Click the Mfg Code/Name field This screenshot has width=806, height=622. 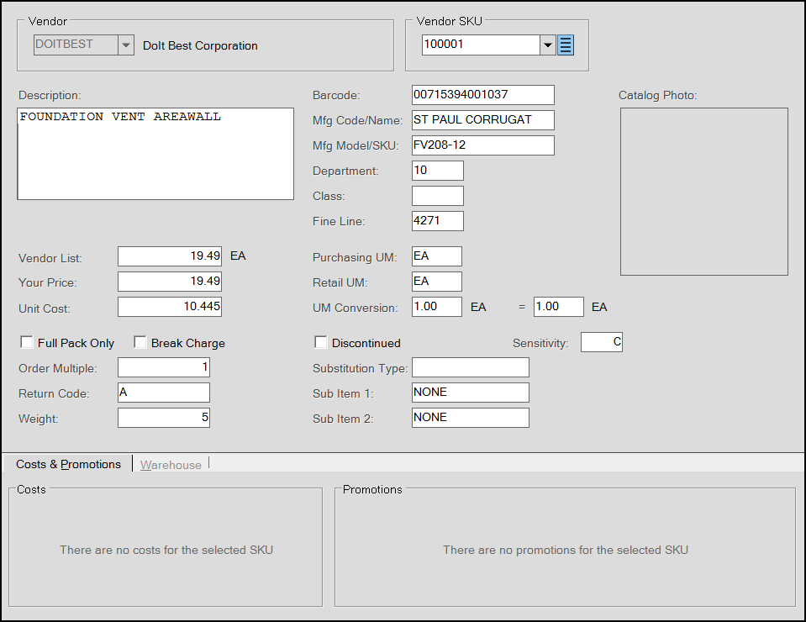tap(483, 120)
